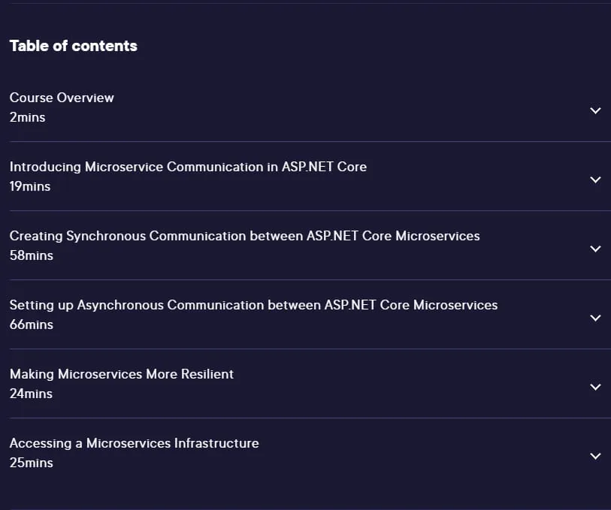Open Introducing Microservice Communication in ASP.NET Core
This screenshot has width=611, height=510.
(188, 167)
